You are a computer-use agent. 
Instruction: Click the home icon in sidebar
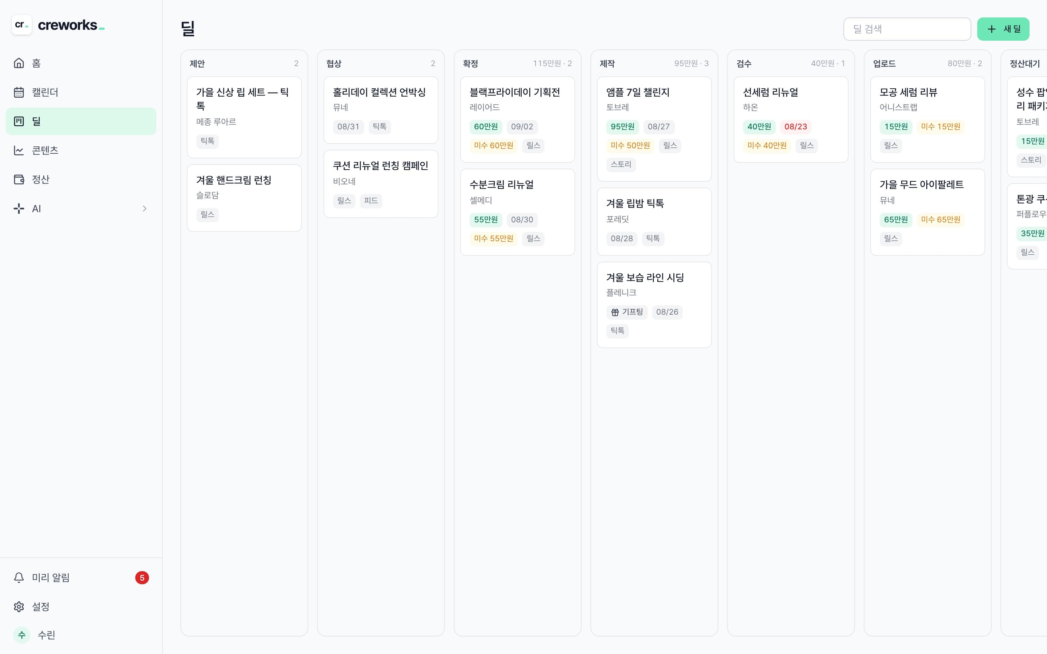tap(19, 63)
